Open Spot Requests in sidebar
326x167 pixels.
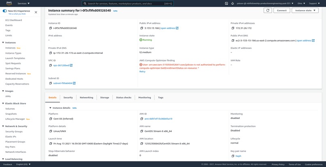point(13,63)
